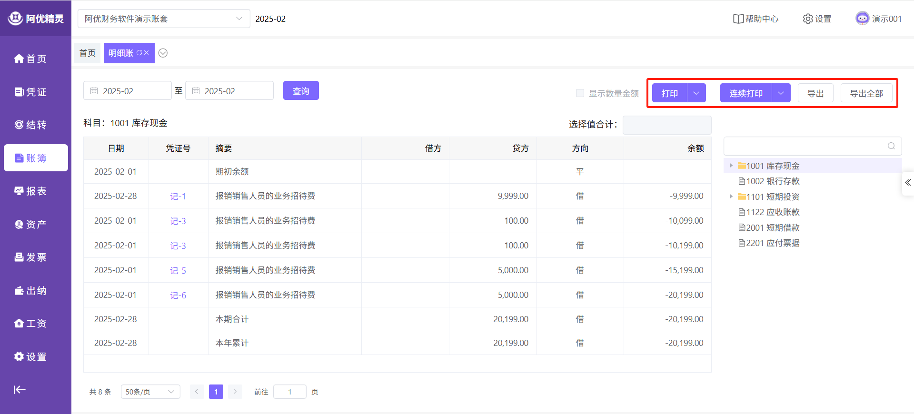This screenshot has height=414, width=914.
Task: Expand the 1001 库存现金 tree node
Action: tap(731, 166)
